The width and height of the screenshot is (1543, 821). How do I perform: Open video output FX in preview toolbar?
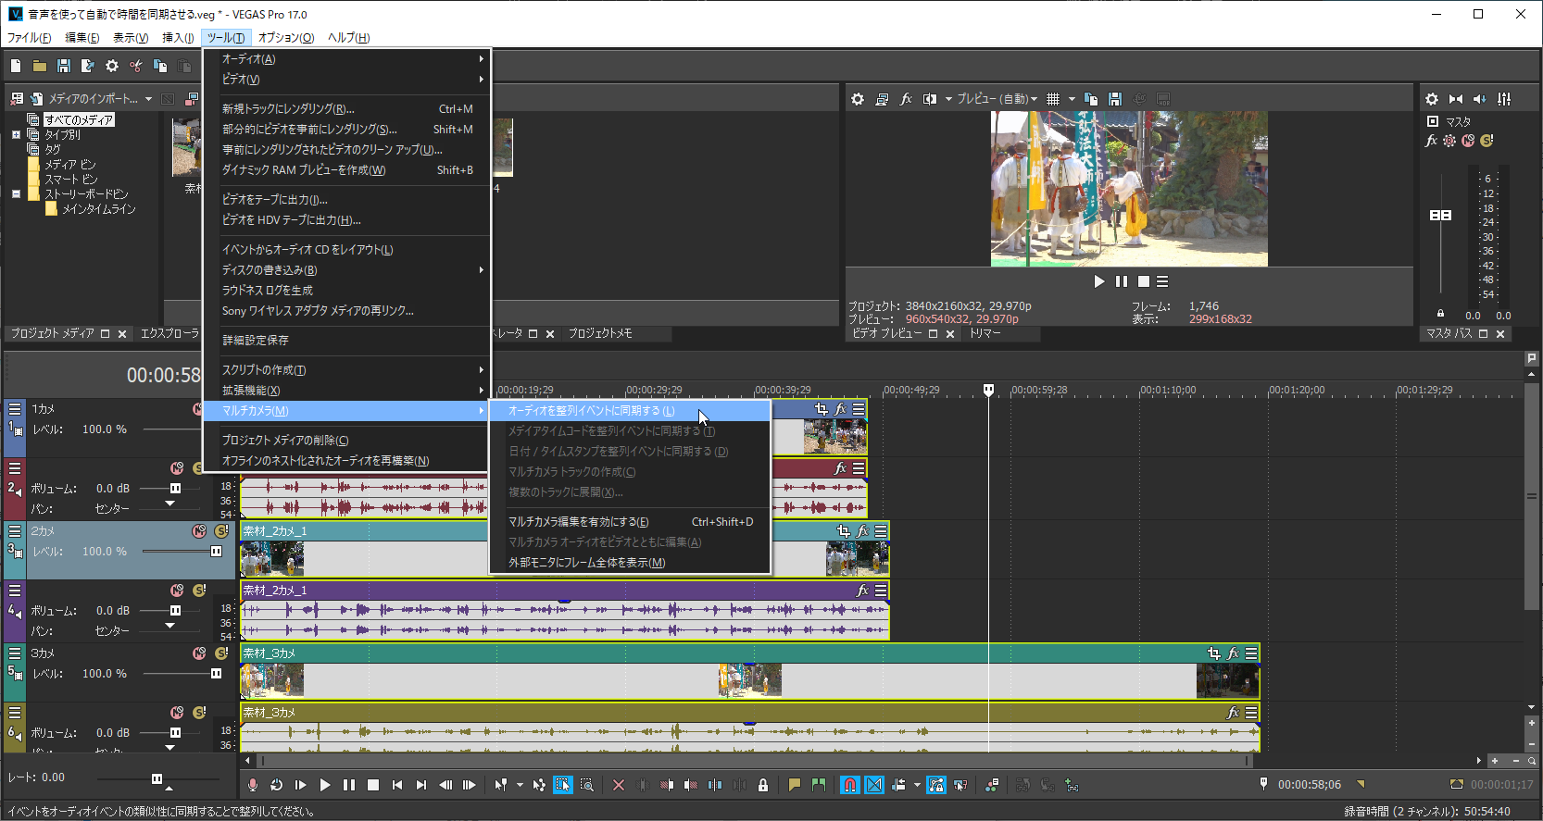pos(906,99)
